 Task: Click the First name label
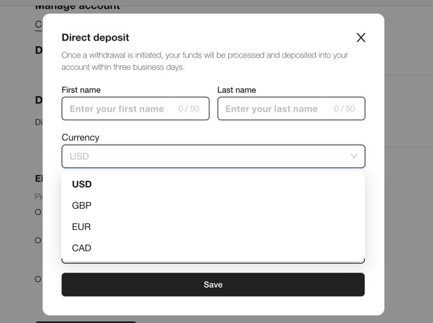point(81,90)
